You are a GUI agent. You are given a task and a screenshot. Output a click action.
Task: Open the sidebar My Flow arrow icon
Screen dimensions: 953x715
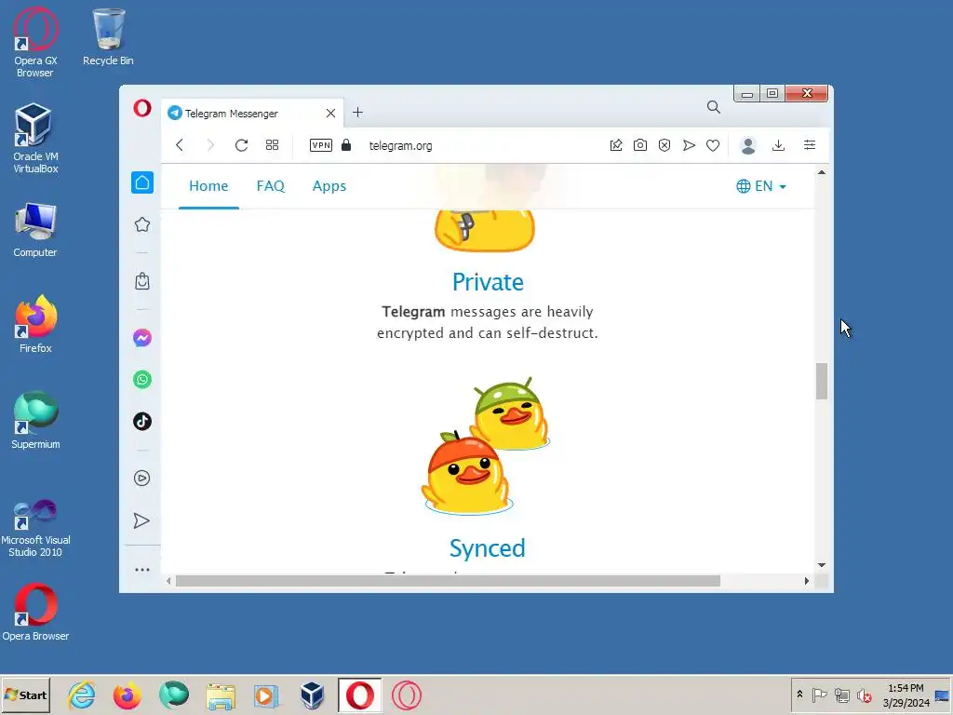[x=141, y=520]
